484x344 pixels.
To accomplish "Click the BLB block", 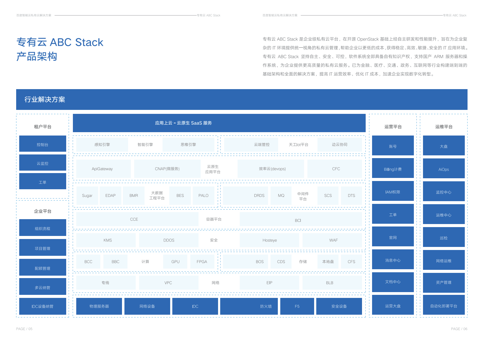I will pyautogui.click(x=332, y=283).
